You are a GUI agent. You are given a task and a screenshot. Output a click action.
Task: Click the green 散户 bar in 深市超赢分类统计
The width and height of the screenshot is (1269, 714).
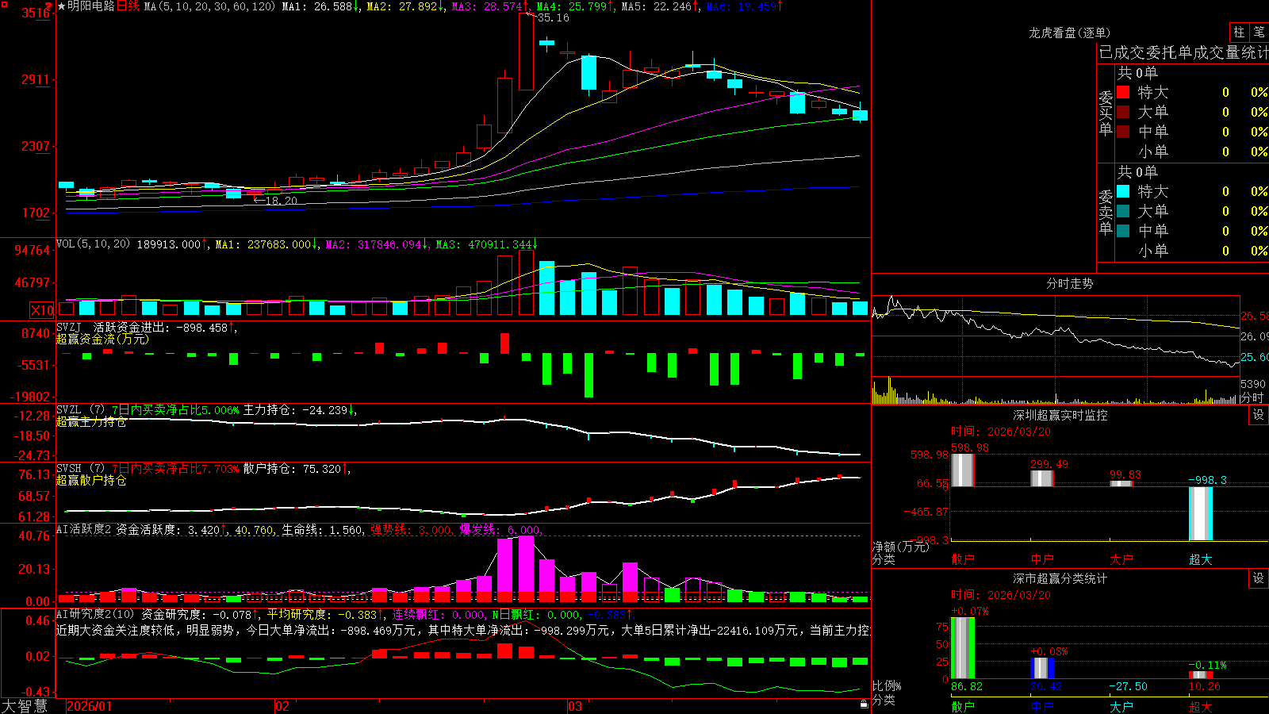[x=963, y=648]
